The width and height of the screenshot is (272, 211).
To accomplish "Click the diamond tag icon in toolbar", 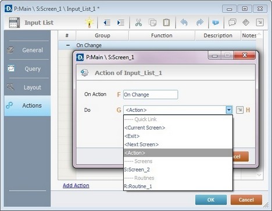I will [x=246, y=23].
